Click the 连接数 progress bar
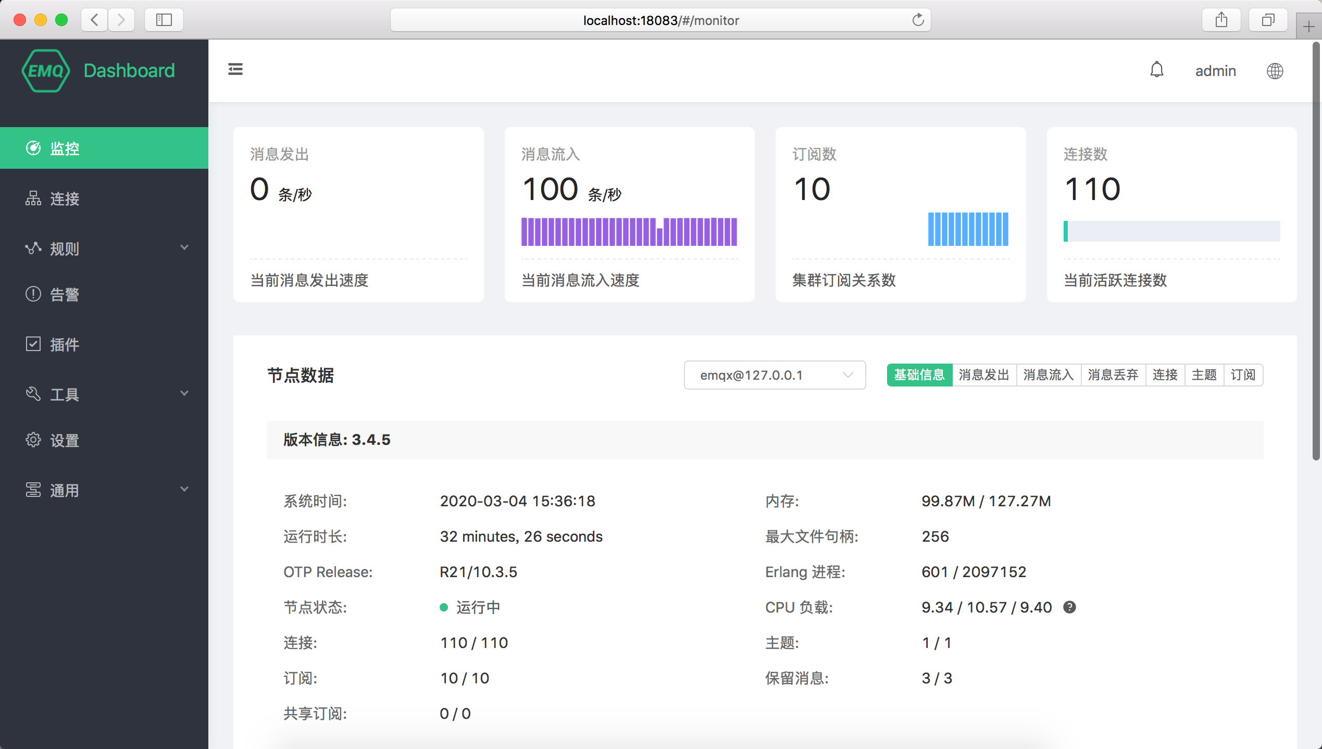 [x=1171, y=231]
